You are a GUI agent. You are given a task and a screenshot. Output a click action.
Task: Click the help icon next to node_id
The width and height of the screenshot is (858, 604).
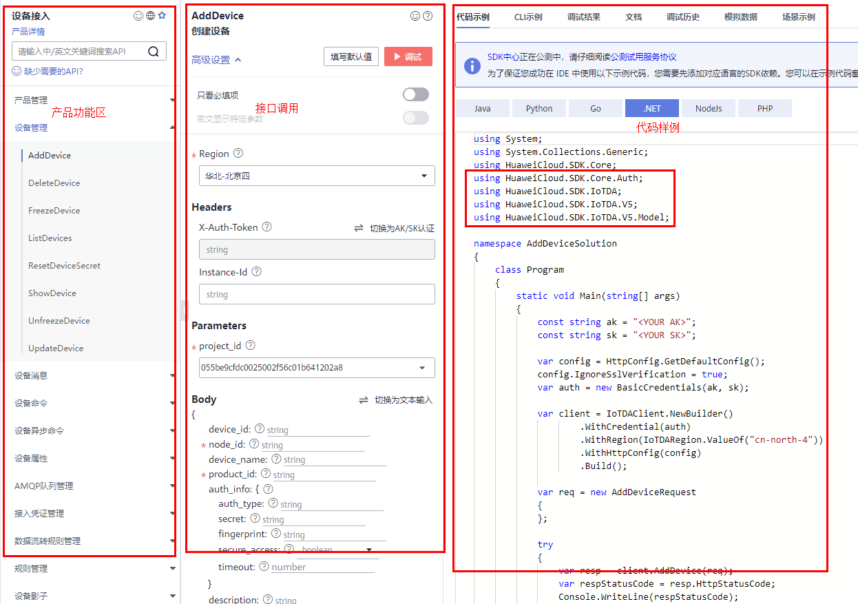254,444
